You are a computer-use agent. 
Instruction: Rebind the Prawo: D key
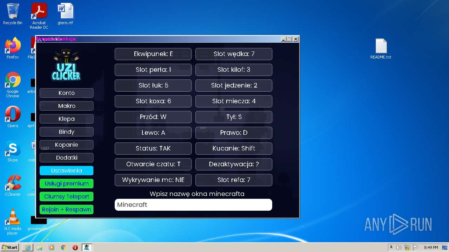pyautogui.click(x=234, y=133)
